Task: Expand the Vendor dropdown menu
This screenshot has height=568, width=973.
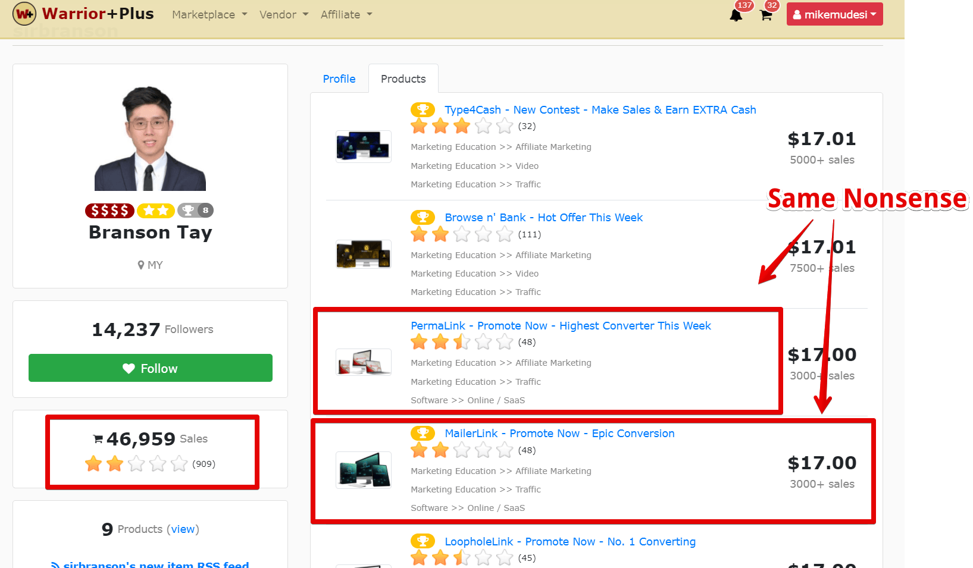Action: 284,15
